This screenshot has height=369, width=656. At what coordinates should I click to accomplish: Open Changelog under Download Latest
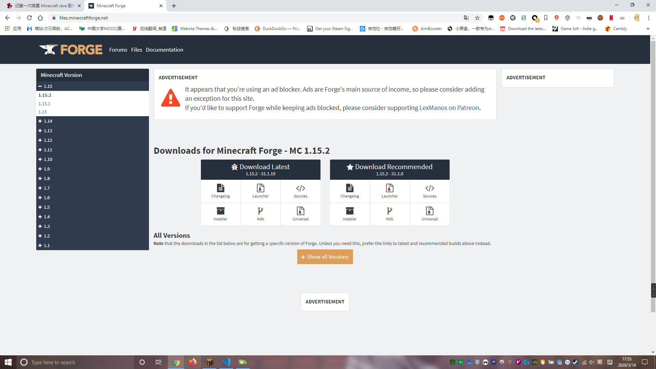tap(220, 191)
